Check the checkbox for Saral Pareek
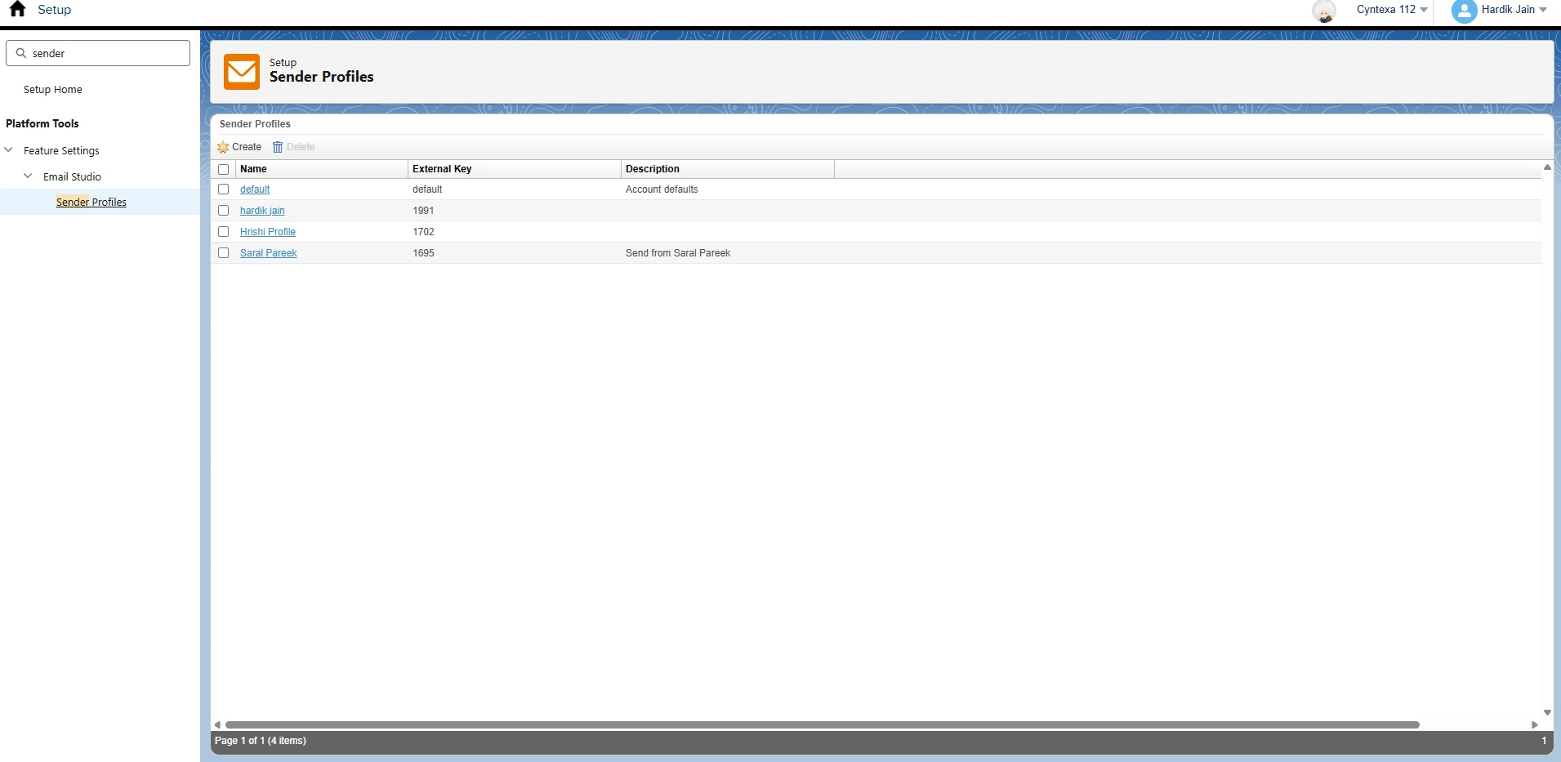This screenshot has height=762, width=1561. (x=223, y=253)
